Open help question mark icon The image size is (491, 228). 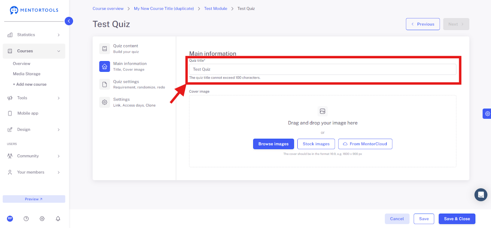26,219
